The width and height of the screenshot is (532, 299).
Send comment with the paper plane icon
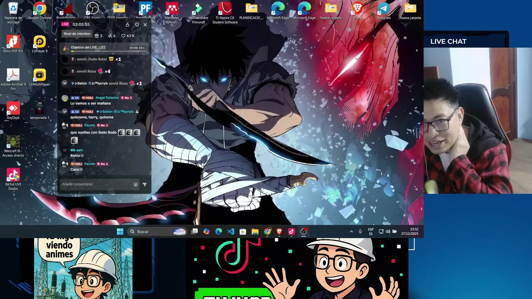(144, 184)
